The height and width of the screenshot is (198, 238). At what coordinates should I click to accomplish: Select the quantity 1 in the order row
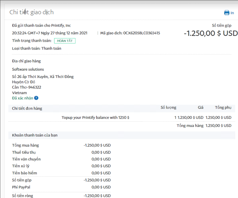click(x=175, y=118)
